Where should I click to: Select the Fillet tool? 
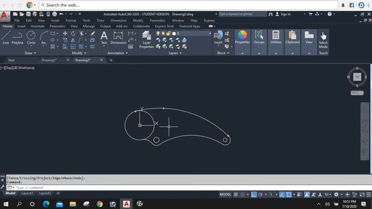tap(81, 40)
